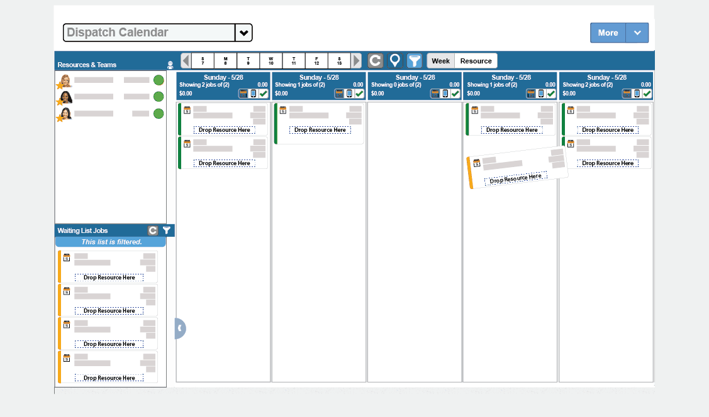Viewport: 709px width, 417px height.
Task: Toggle the green checkmark in the first day column header
Action: (x=264, y=94)
